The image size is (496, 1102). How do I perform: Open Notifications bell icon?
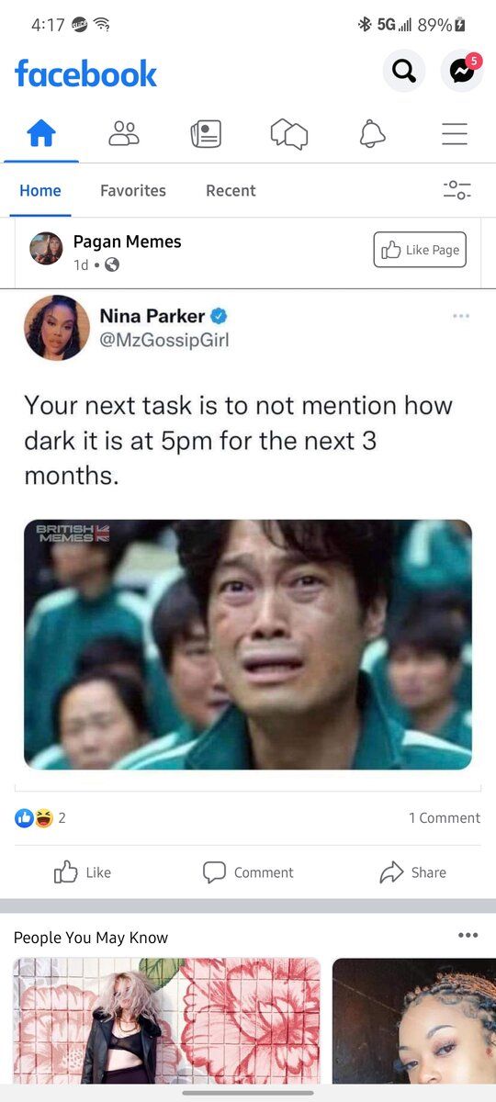point(372,135)
